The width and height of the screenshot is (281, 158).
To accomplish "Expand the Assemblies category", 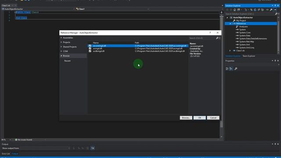I will point(61,38).
